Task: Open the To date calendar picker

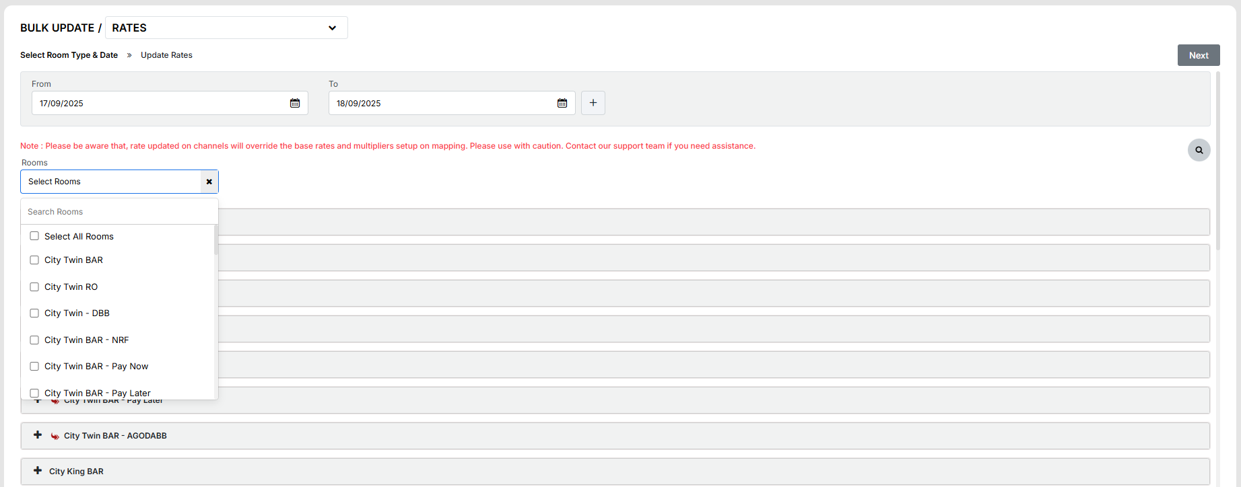Action: tap(562, 103)
